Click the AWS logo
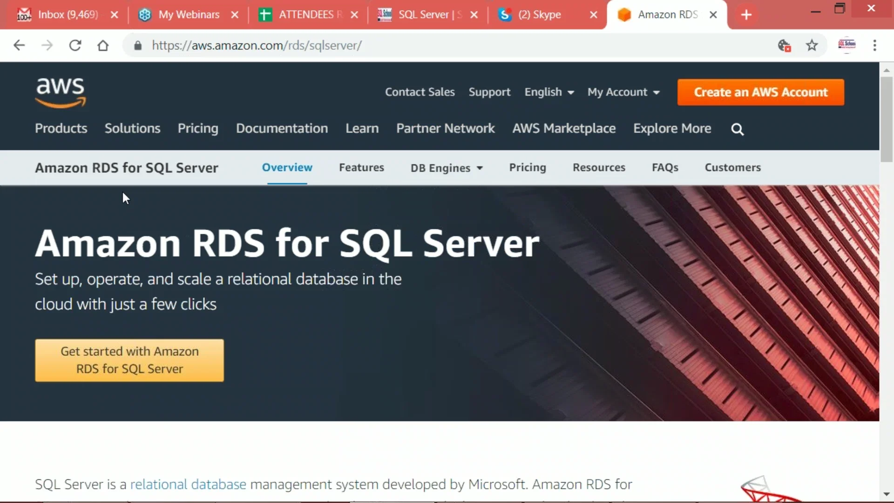The height and width of the screenshot is (503, 894). tap(61, 92)
